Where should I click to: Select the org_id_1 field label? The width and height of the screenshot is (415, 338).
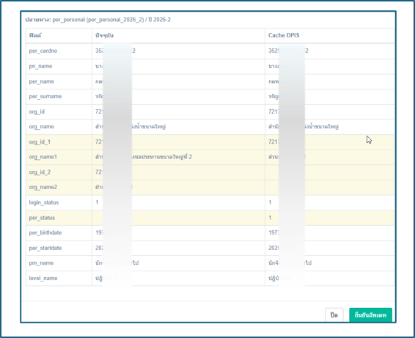pos(40,142)
